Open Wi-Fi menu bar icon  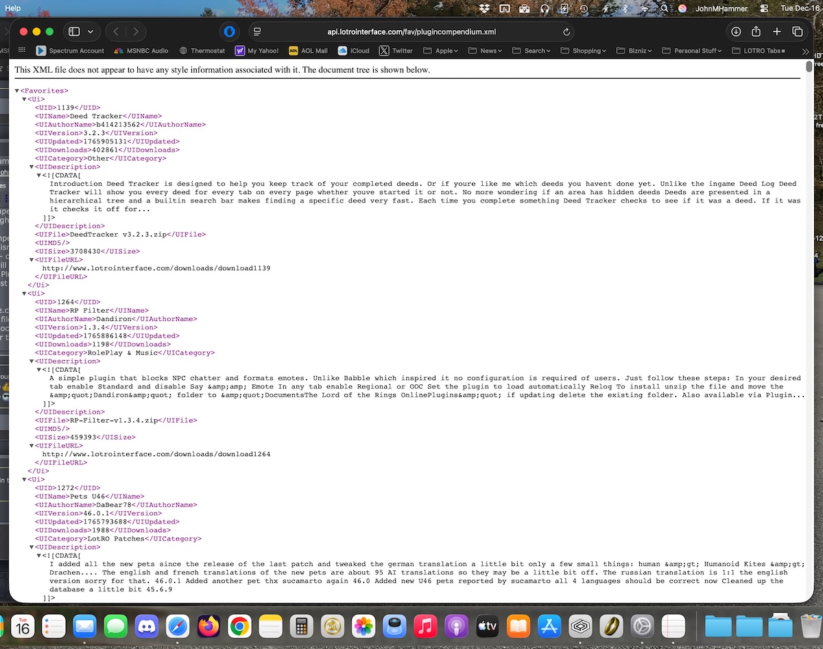pos(645,8)
